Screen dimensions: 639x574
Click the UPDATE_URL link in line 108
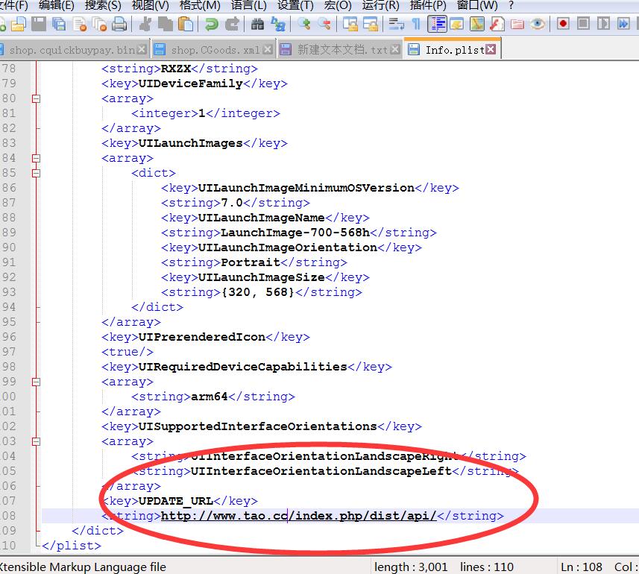click(x=298, y=516)
